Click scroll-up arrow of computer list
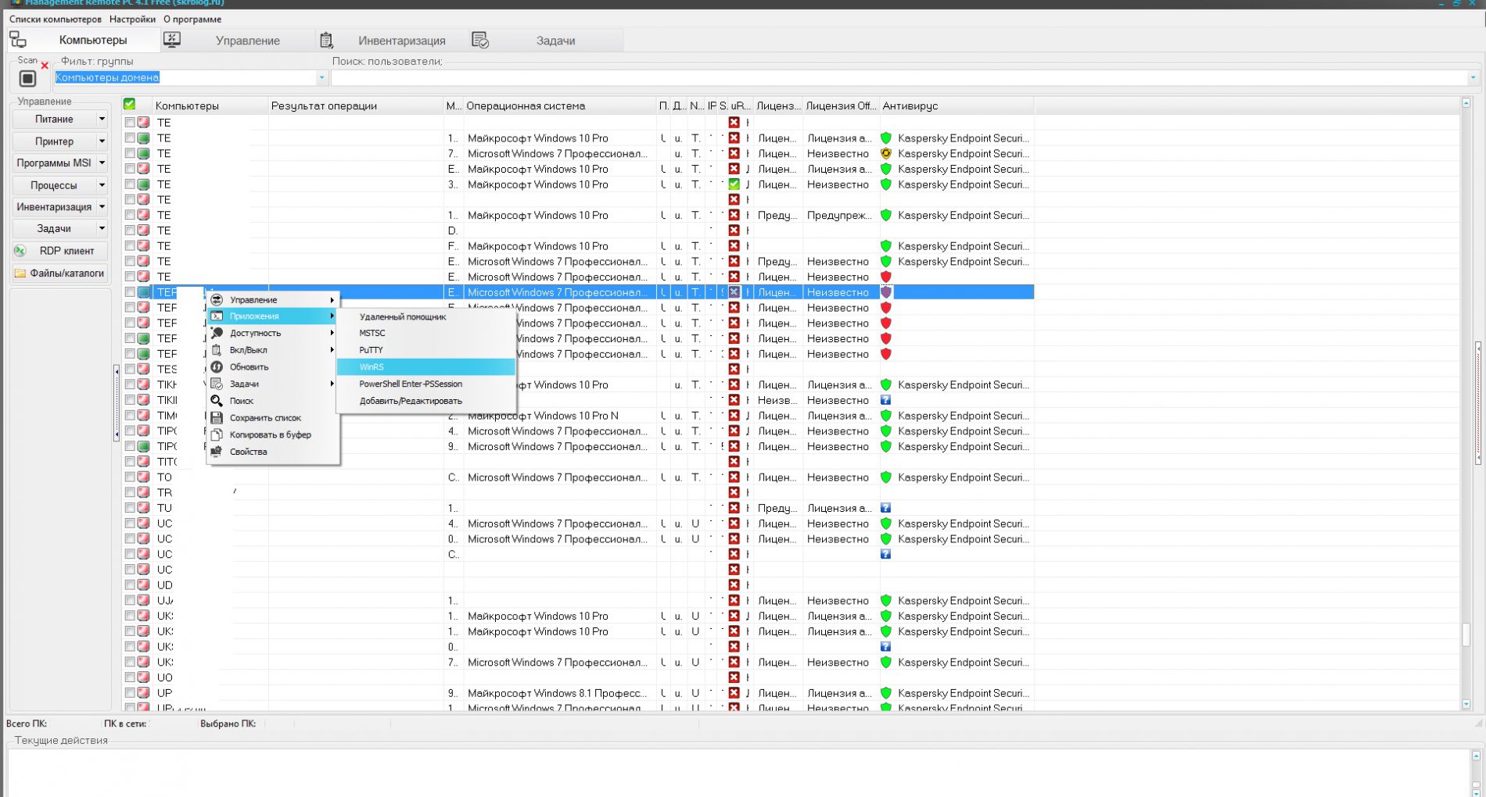This screenshot has height=797, width=1486. click(1466, 103)
